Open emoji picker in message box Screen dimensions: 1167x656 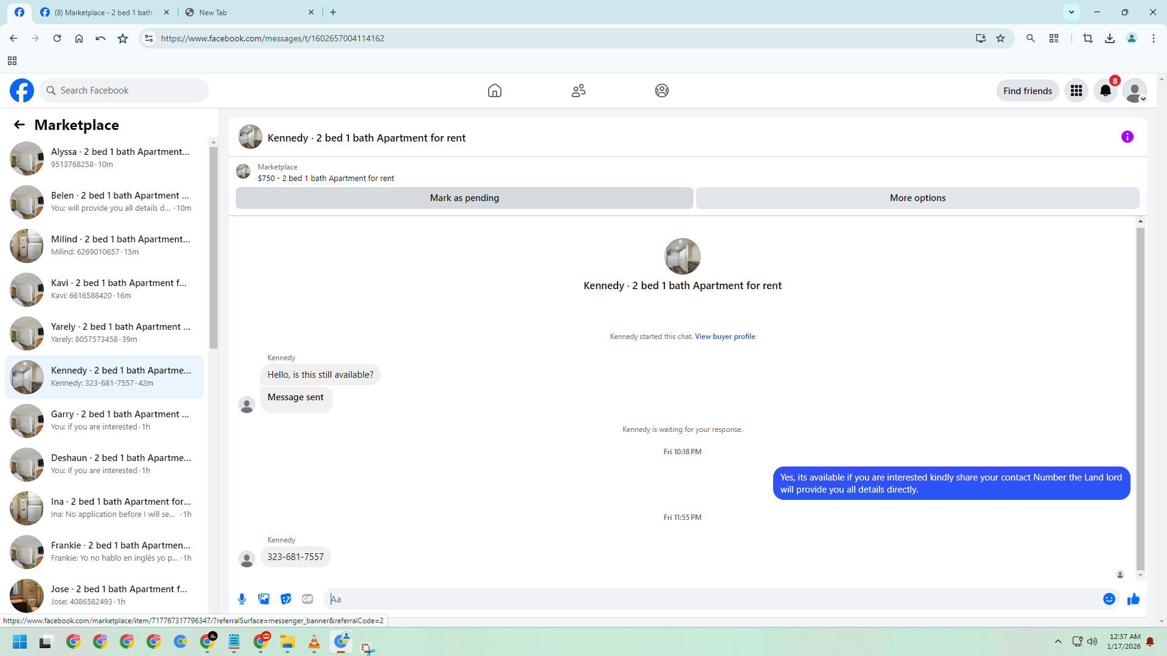click(x=1109, y=599)
